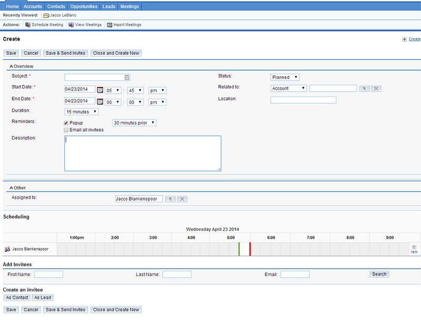This screenshot has height=323, width=421.
Task: Remove Jacco Blankenspoor from scheduling row
Action: (414, 249)
